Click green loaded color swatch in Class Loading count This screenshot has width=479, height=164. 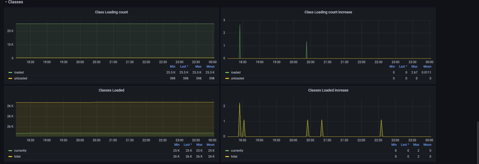(x=10, y=72)
